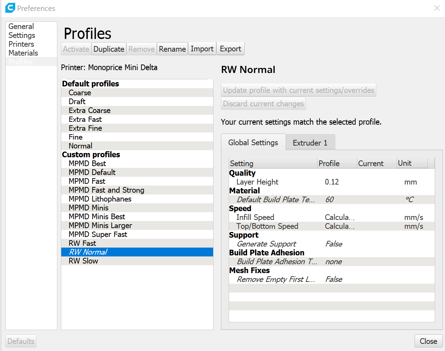
Task: Select the MPMD Minis profile
Action: coord(137,208)
